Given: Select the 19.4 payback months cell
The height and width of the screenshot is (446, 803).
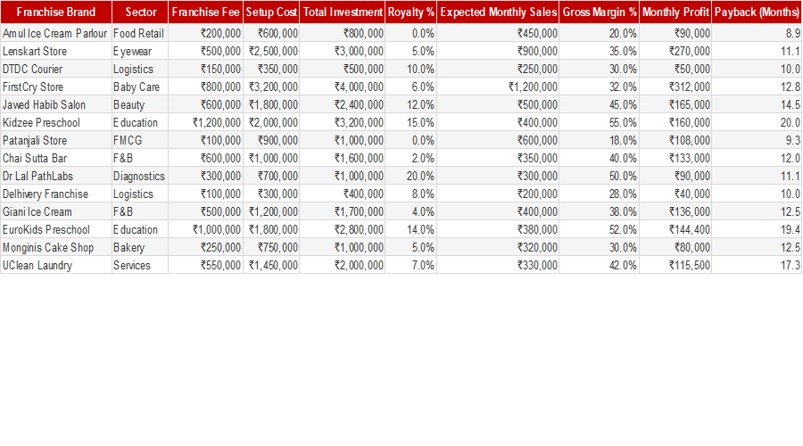Looking at the screenshot, I should tap(757, 230).
